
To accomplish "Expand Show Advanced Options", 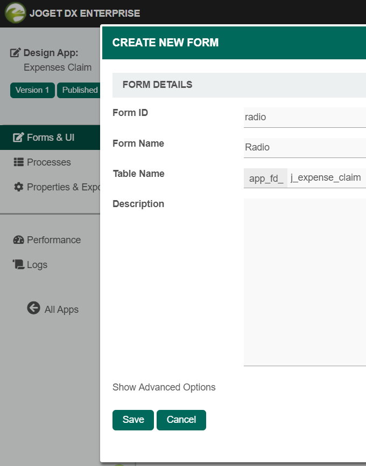I will [164, 387].
